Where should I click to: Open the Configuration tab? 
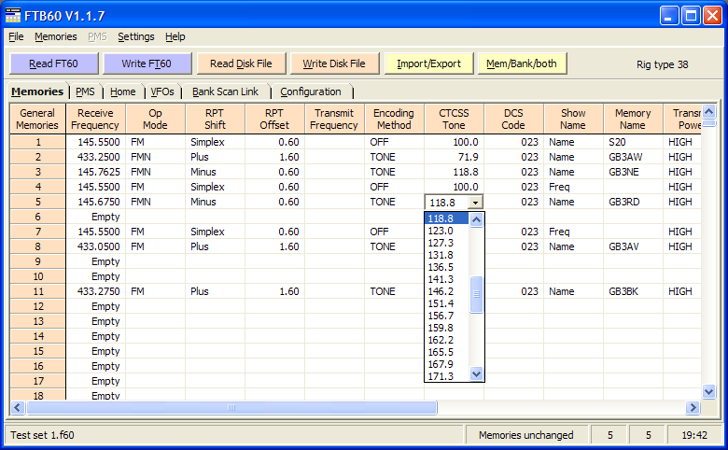[311, 91]
